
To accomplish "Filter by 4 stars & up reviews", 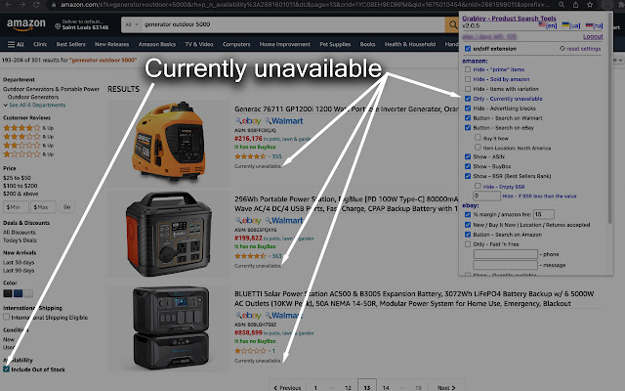I will tap(28, 128).
